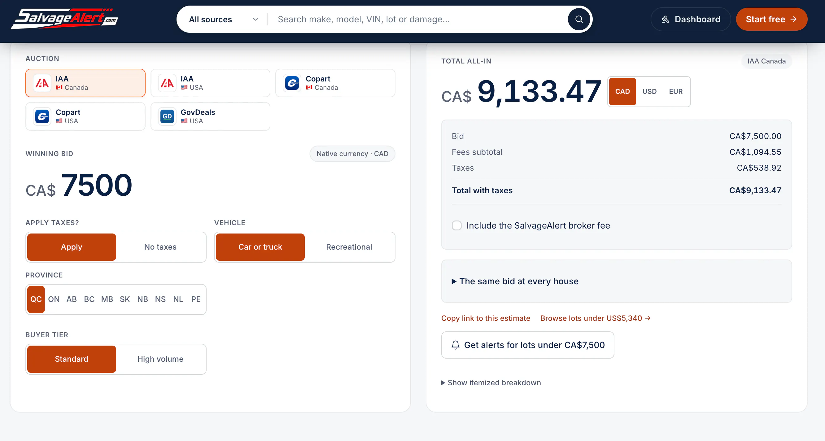The height and width of the screenshot is (441, 825).
Task: Expand Show itemized breakdown
Action: point(491,383)
